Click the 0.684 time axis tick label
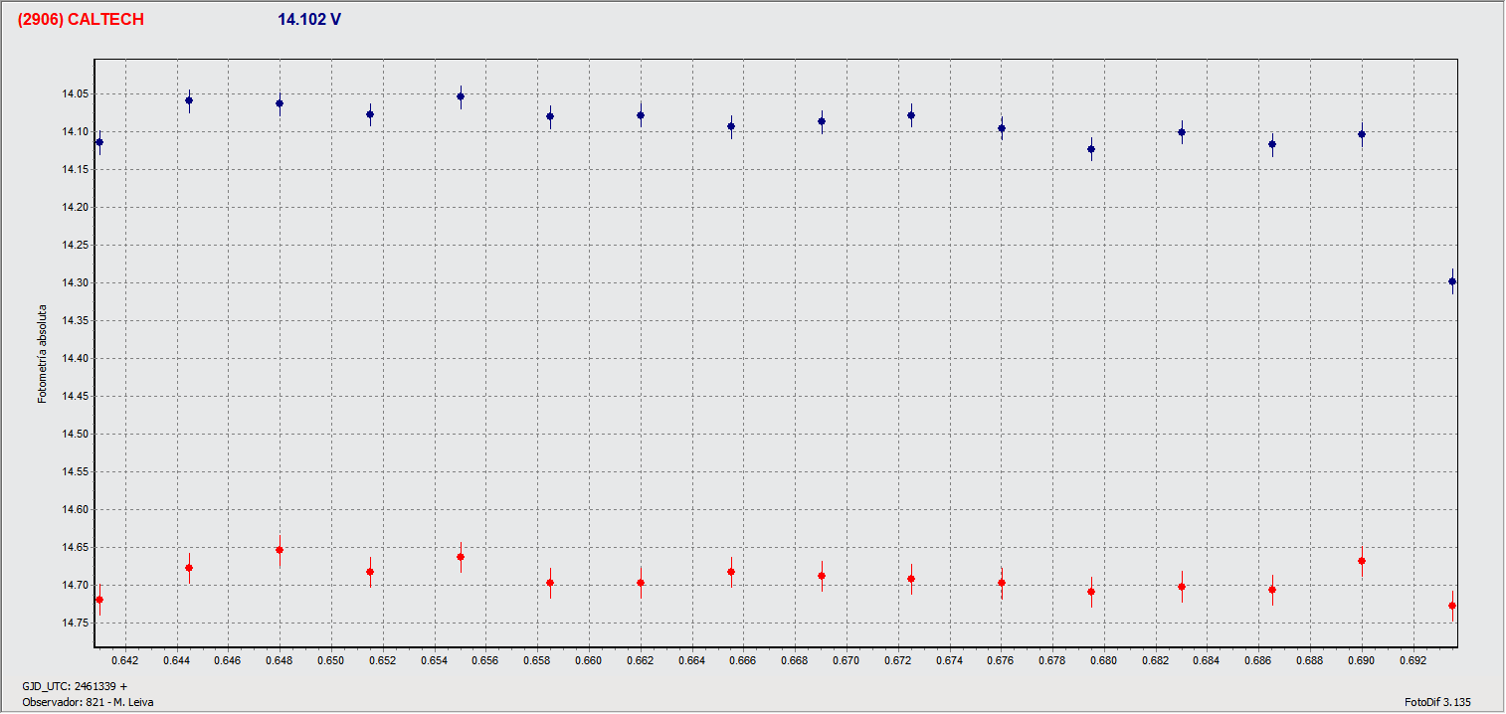 [x=1208, y=660]
